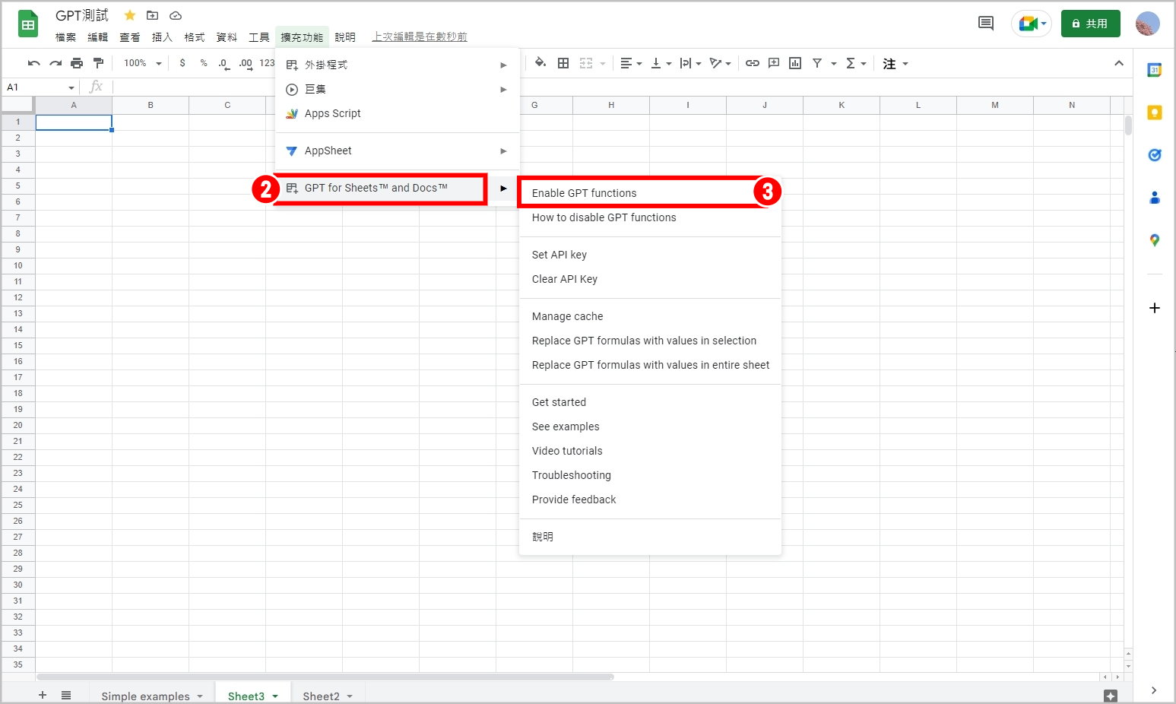Image resolution: width=1176 pixels, height=704 pixels.
Task: Open Google Maps side panel
Action: pyautogui.click(x=1155, y=240)
